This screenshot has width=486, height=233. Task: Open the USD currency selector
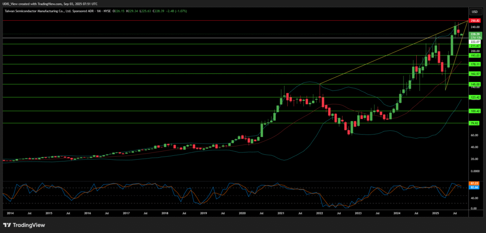(474, 11)
